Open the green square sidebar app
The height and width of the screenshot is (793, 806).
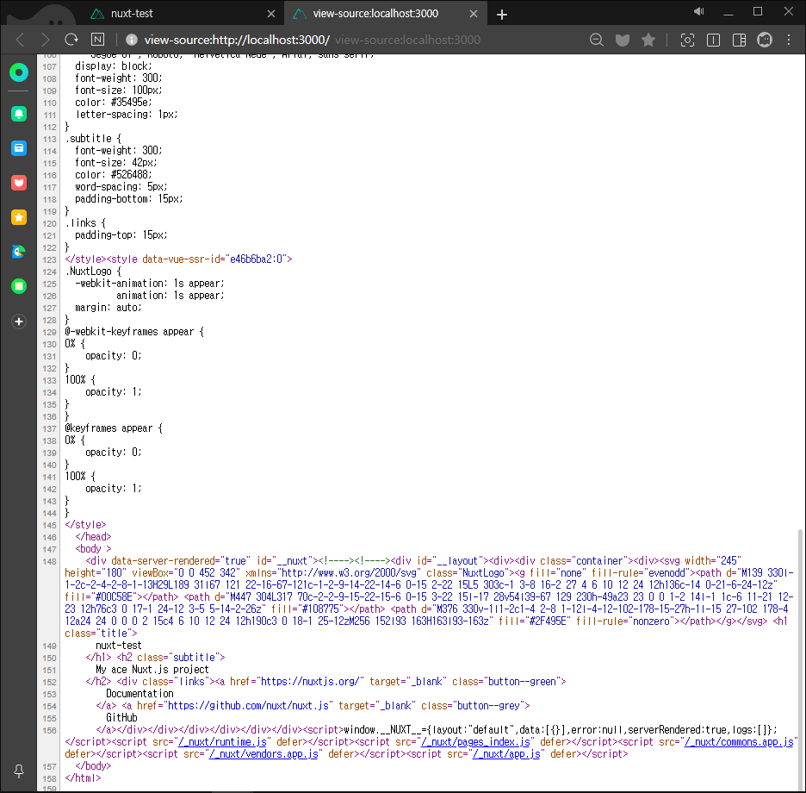click(19, 286)
